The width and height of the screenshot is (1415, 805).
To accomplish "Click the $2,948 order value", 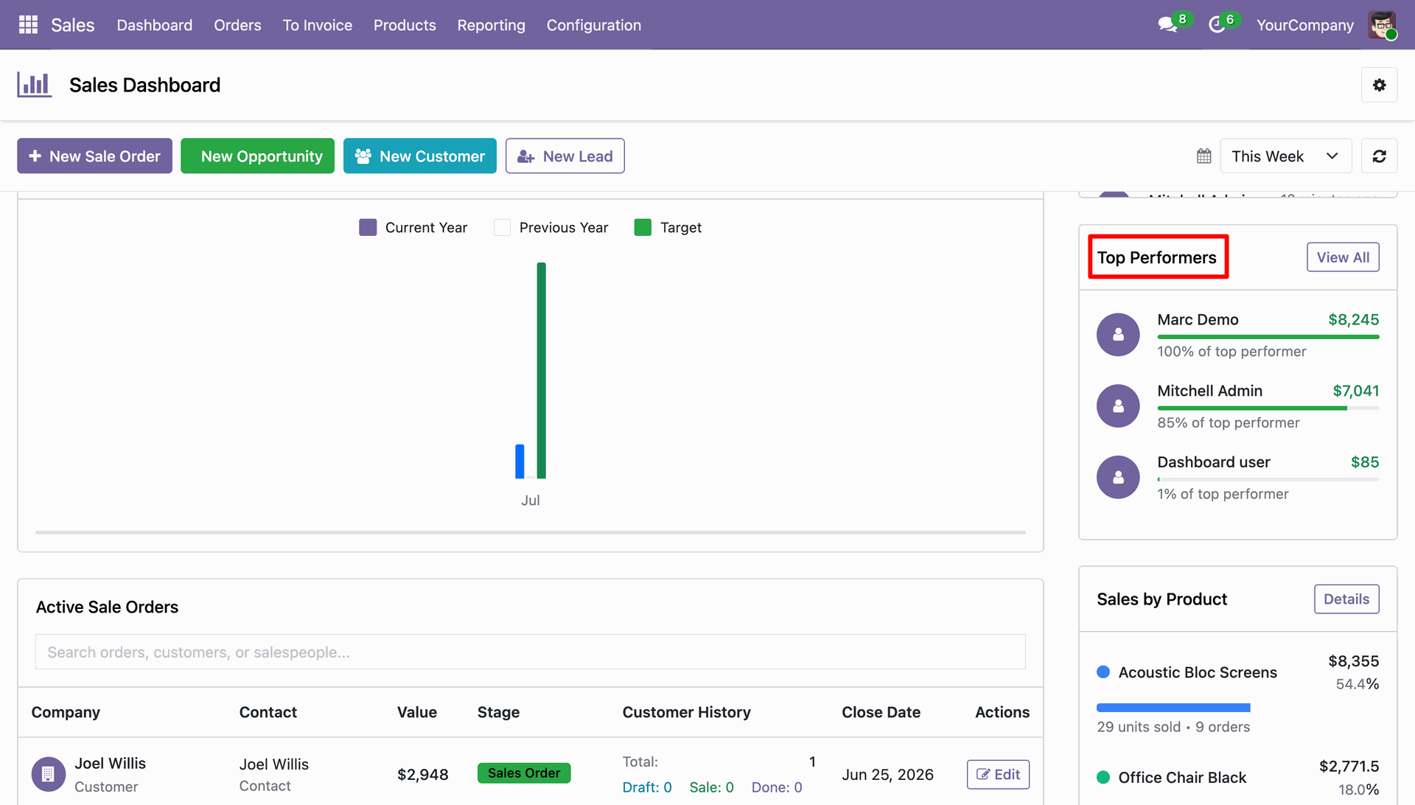I will pyautogui.click(x=422, y=775).
